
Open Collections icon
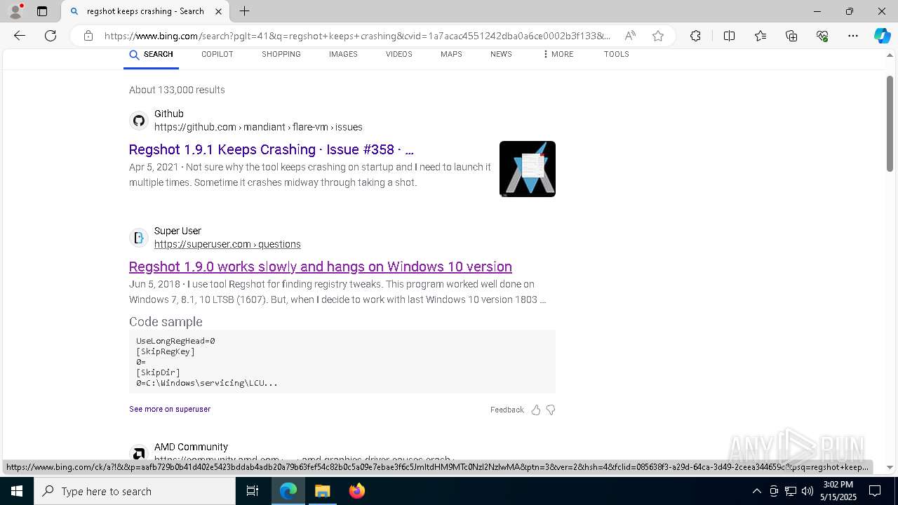[x=791, y=36]
